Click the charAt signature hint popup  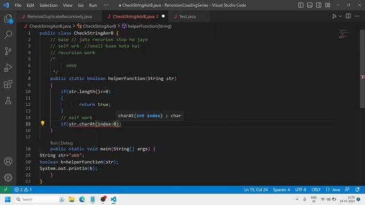[149, 116]
